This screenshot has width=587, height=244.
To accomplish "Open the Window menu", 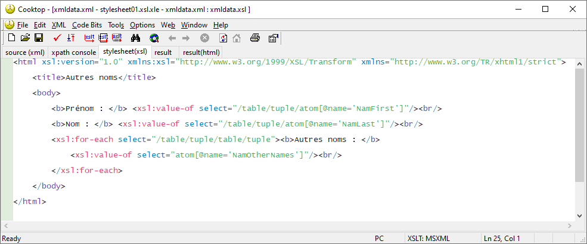I will click(x=194, y=25).
